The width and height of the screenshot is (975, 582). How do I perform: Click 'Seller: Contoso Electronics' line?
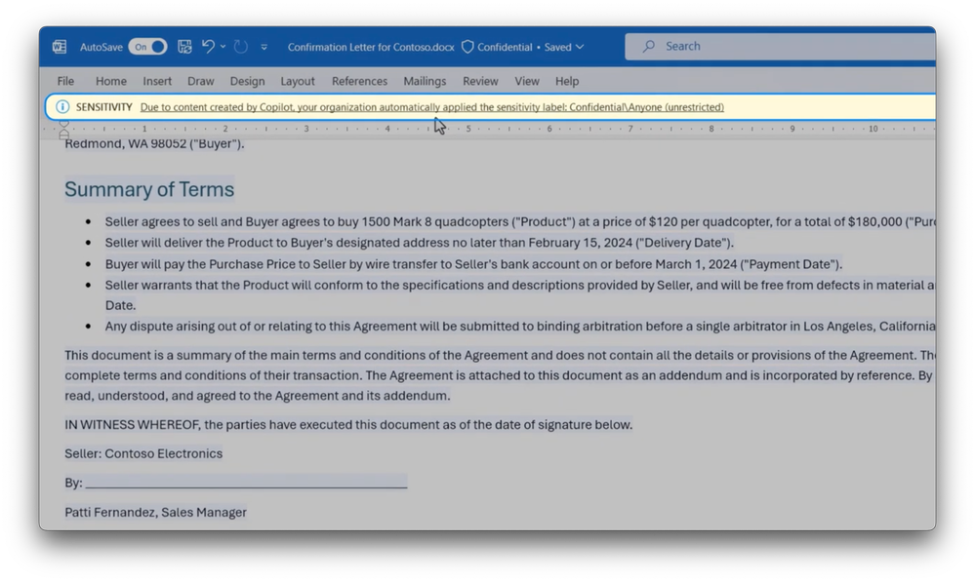(x=143, y=453)
